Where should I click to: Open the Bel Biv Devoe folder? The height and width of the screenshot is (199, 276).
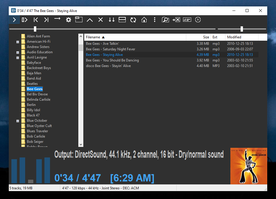click(37, 94)
